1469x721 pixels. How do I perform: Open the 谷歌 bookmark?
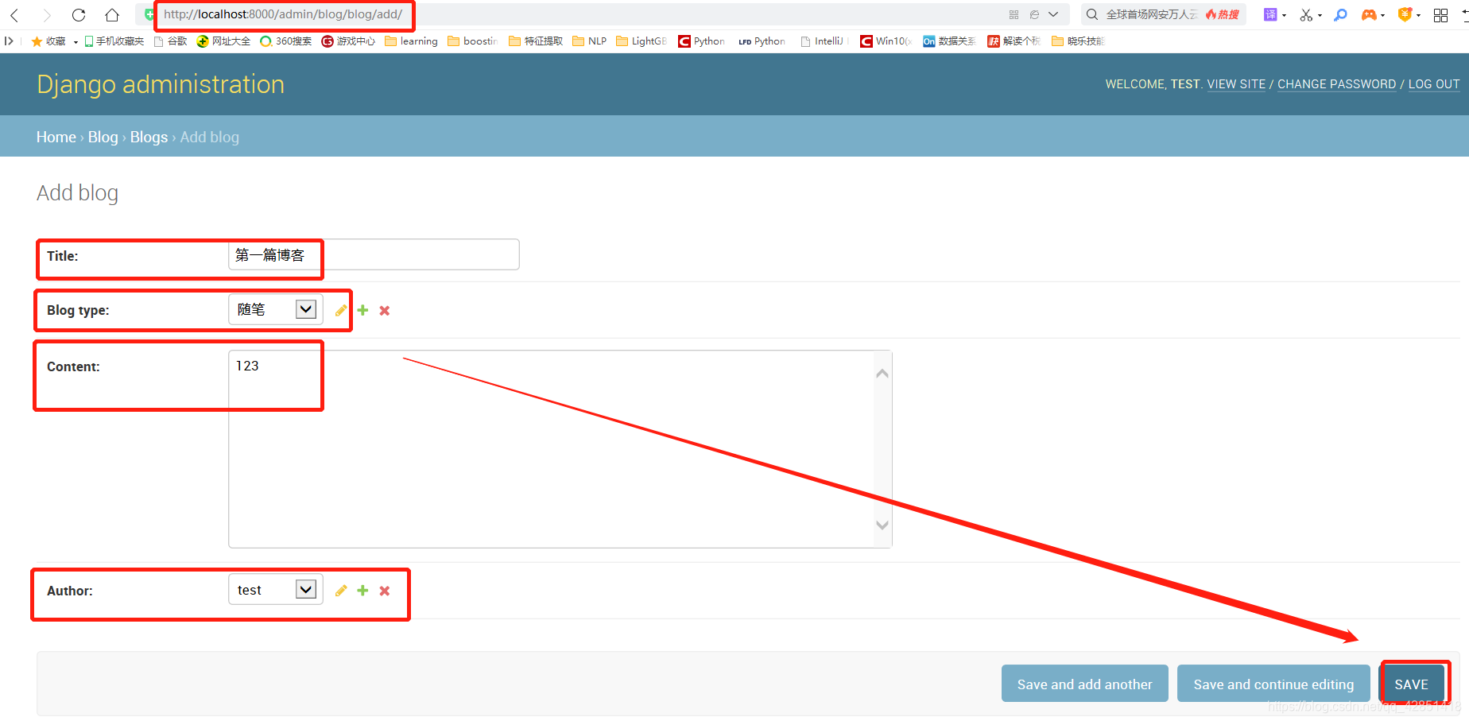[170, 41]
